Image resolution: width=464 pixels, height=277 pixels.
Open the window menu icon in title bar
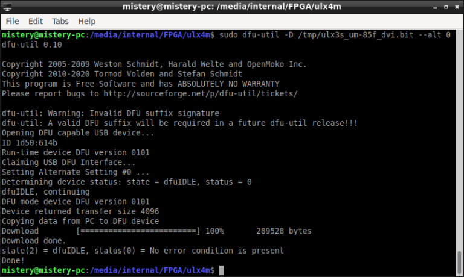point(8,7)
